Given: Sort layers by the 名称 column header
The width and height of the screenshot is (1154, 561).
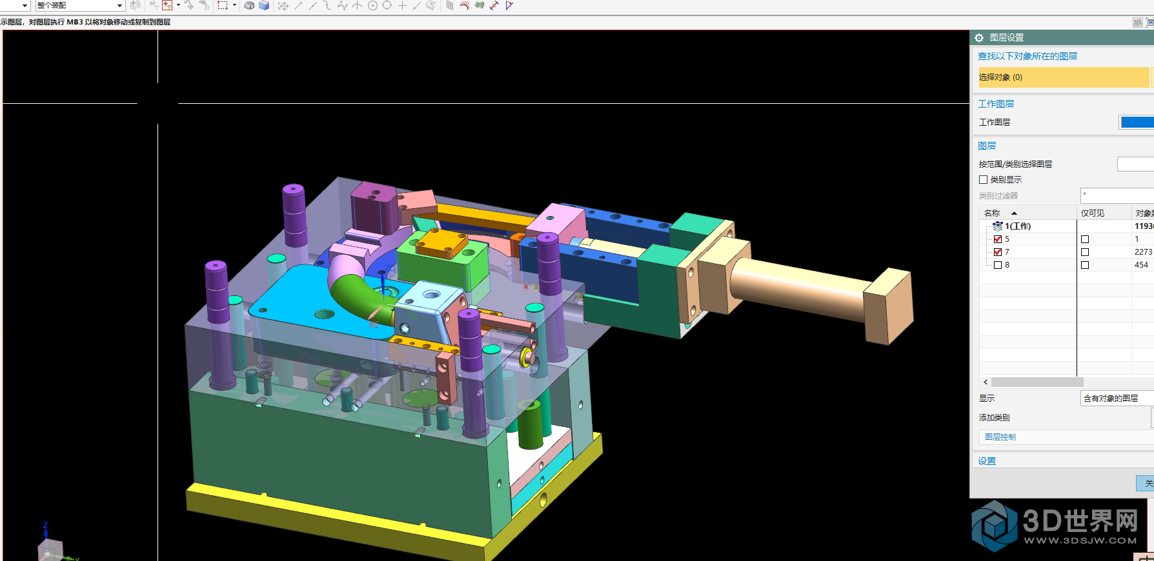Looking at the screenshot, I should [x=1027, y=213].
